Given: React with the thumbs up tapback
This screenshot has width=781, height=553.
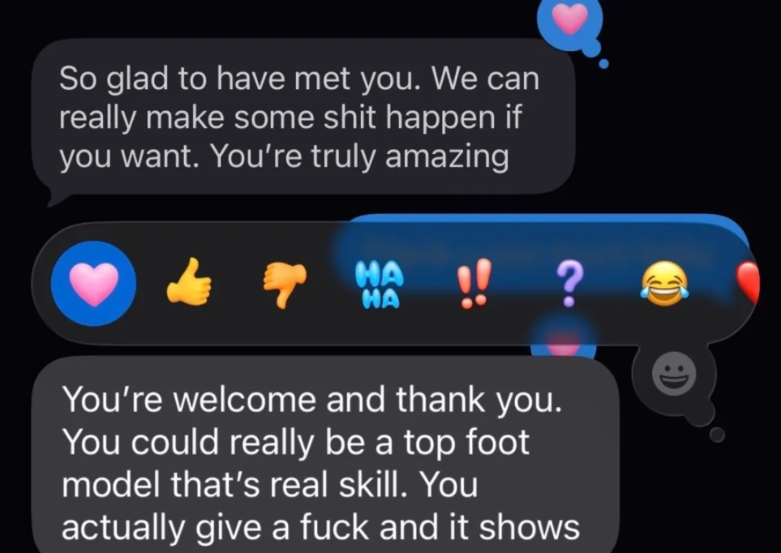Looking at the screenshot, I should pyautogui.click(x=188, y=281).
